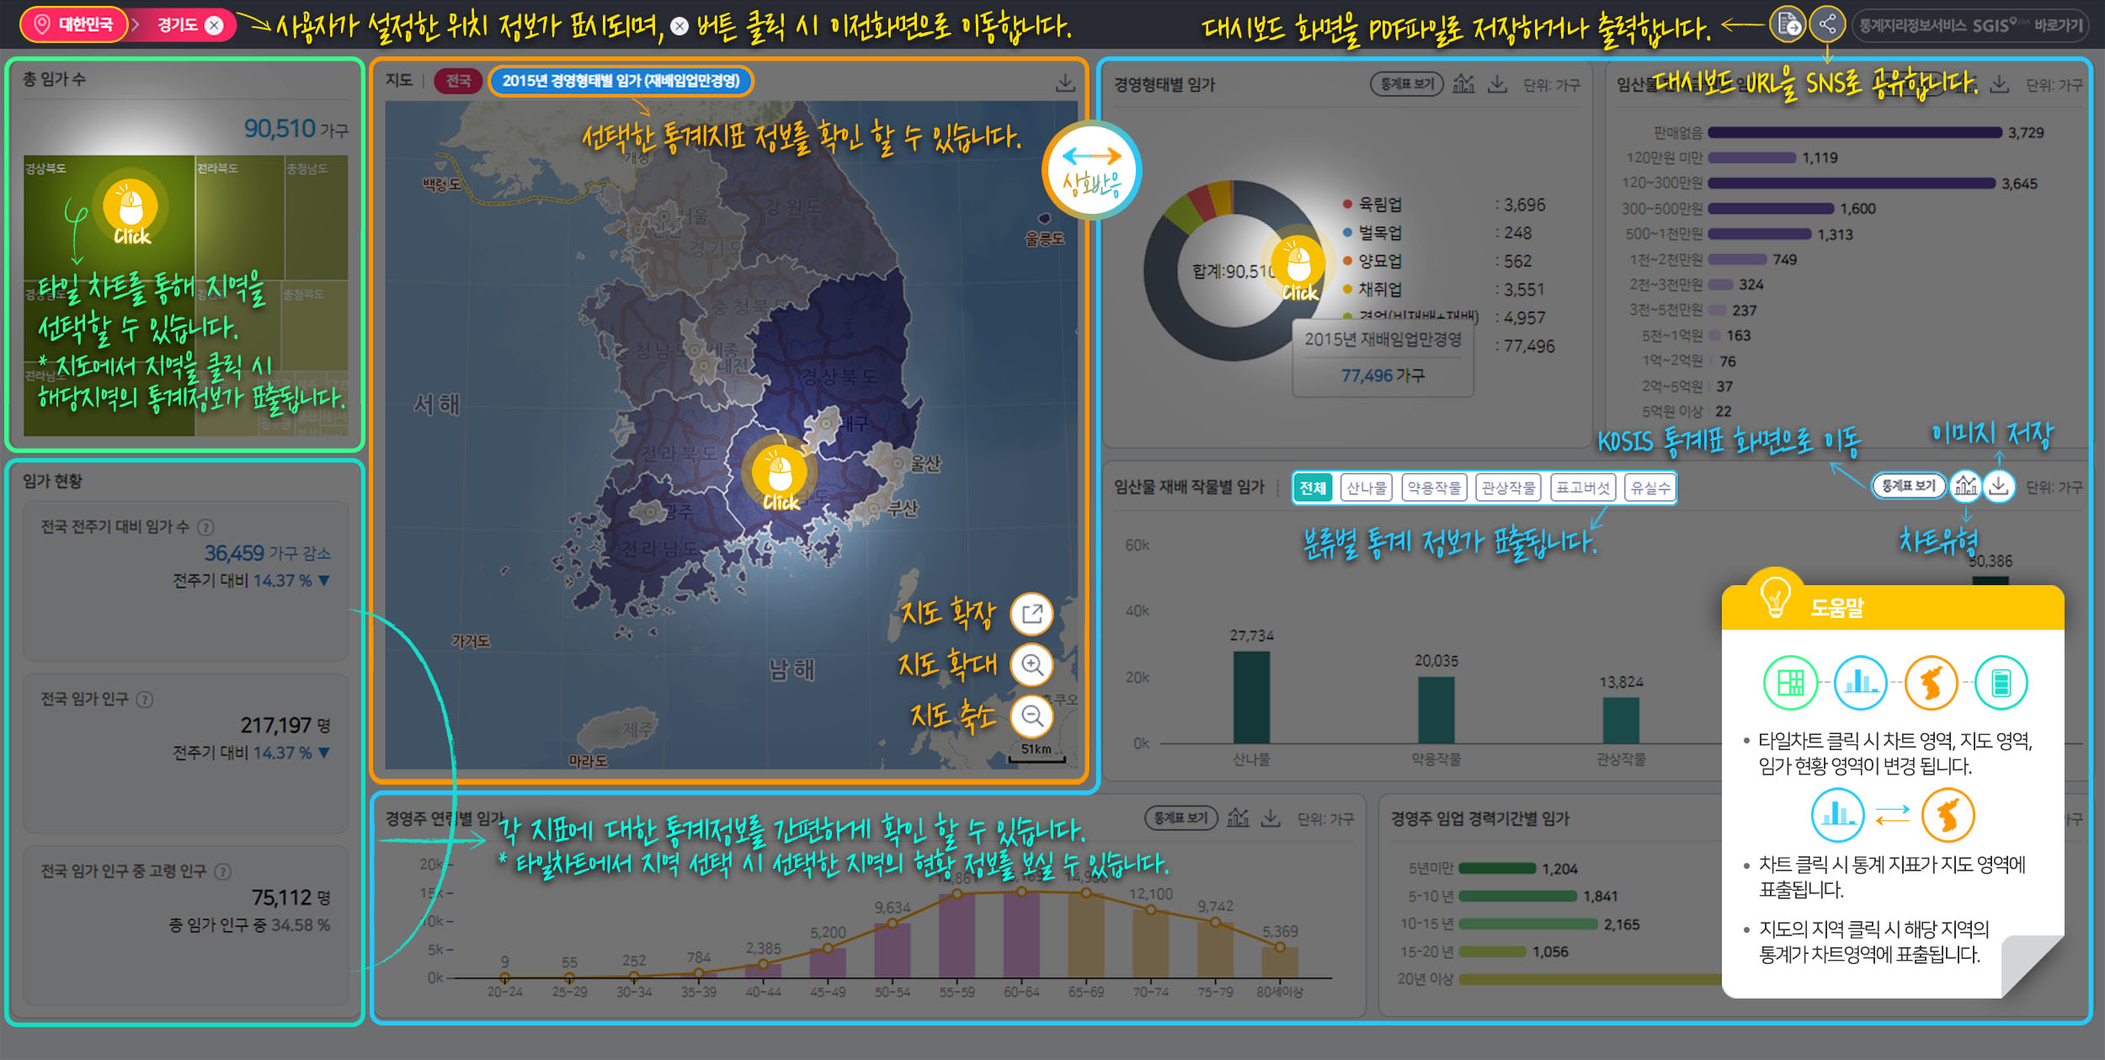2105x1060 pixels.
Task: Zoom out with the map magnifier minus icon
Action: pos(1031,716)
